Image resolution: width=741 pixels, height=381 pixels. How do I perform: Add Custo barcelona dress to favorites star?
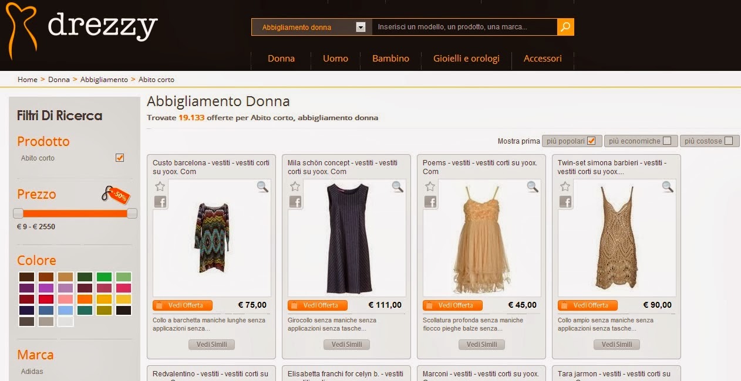pyautogui.click(x=160, y=186)
